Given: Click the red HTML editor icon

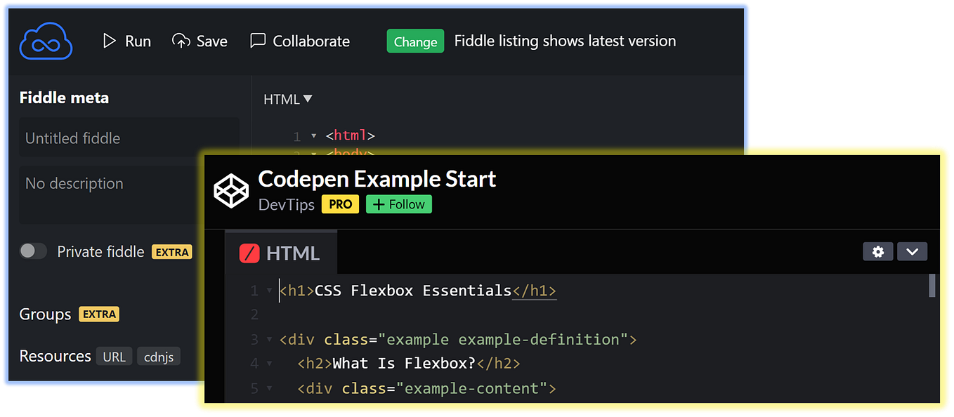Looking at the screenshot, I should point(251,251).
